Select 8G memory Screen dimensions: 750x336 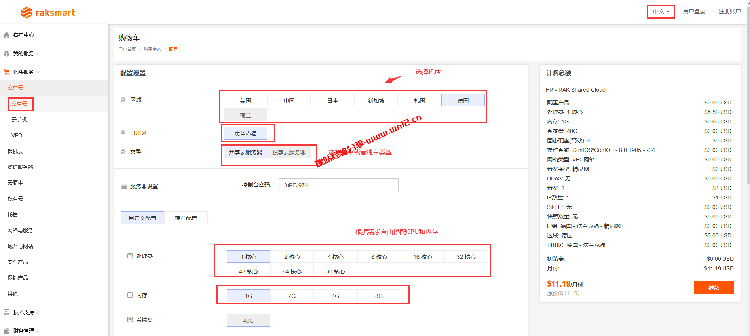(379, 296)
